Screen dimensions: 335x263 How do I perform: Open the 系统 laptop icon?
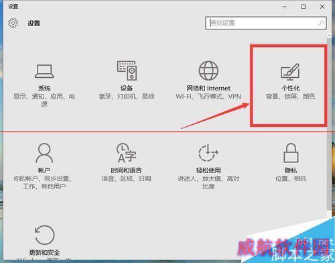[44, 71]
